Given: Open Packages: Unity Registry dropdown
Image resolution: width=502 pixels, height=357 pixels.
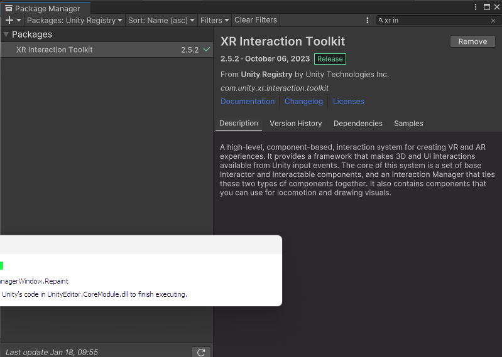Looking at the screenshot, I should [75, 20].
